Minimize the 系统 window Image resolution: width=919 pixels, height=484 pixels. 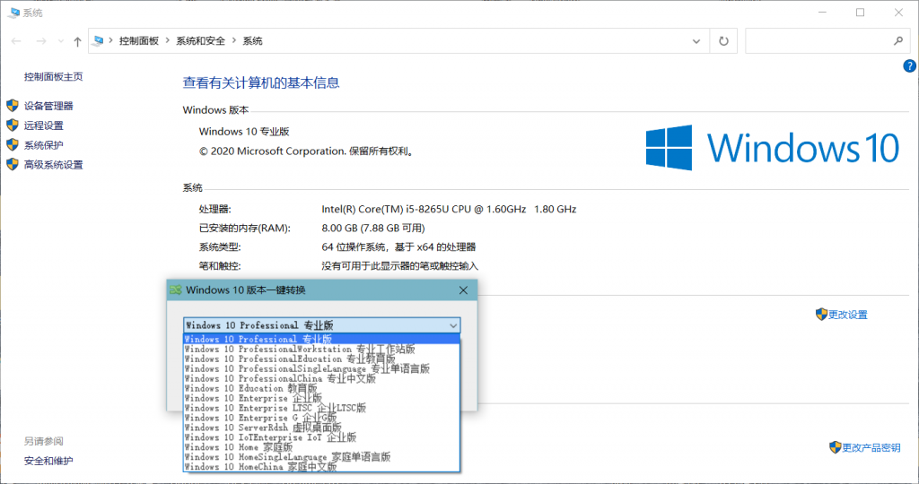822,13
